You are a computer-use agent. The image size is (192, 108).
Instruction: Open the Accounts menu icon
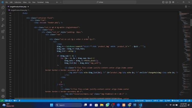tap(3, 90)
